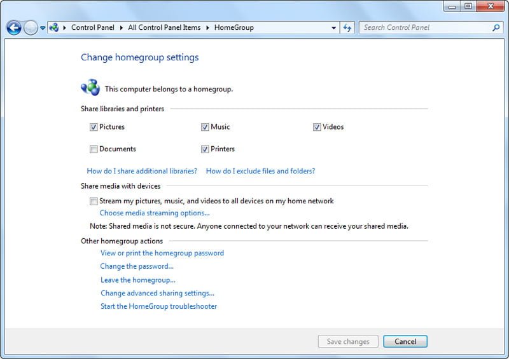This screenshot has height=359, width=509.
Task: Select All Control Panel Items breadcrumb
Action: [x=164, y=28]
